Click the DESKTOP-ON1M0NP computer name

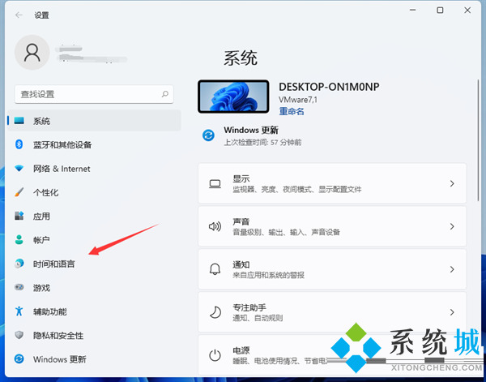pyautogui.click(x=329, y=87)
